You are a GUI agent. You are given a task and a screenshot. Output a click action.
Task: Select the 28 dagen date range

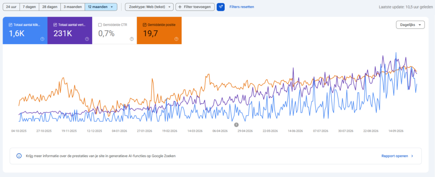click(50, 7)
